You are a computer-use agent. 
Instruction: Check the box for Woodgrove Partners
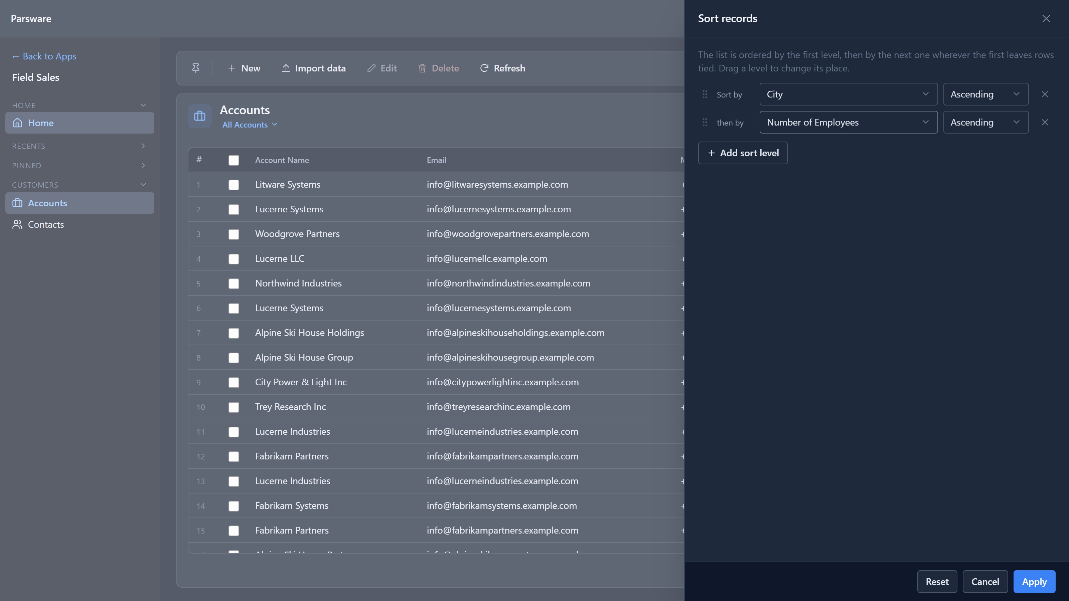click(234, 234)
